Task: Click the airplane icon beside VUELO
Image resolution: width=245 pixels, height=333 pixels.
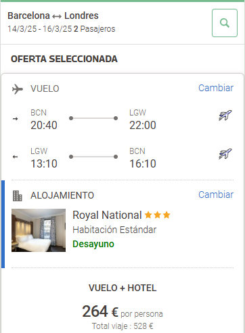Action: 18,89
